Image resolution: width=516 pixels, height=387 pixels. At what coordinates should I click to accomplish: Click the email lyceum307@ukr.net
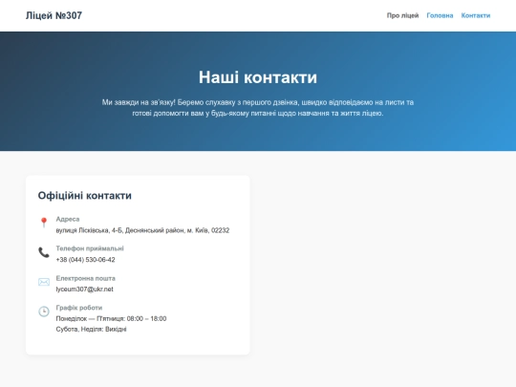pos(85,289)
